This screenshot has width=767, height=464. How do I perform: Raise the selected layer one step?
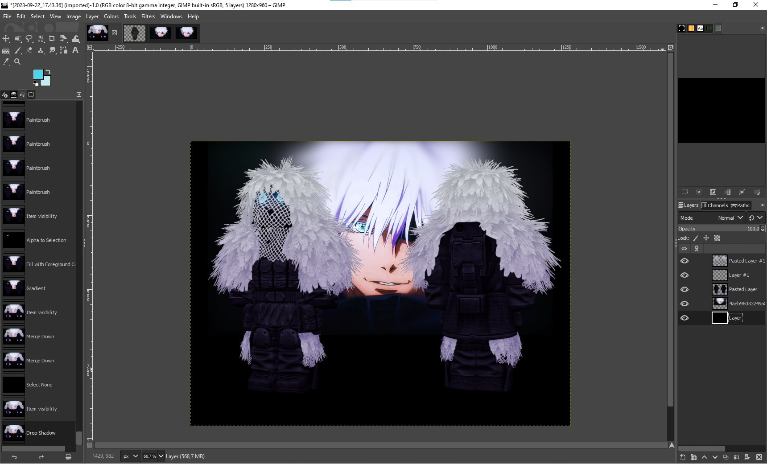(704, 457)
